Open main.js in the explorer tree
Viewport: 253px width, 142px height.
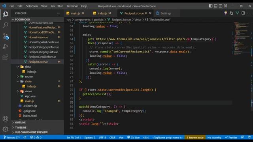click(29, 101)
